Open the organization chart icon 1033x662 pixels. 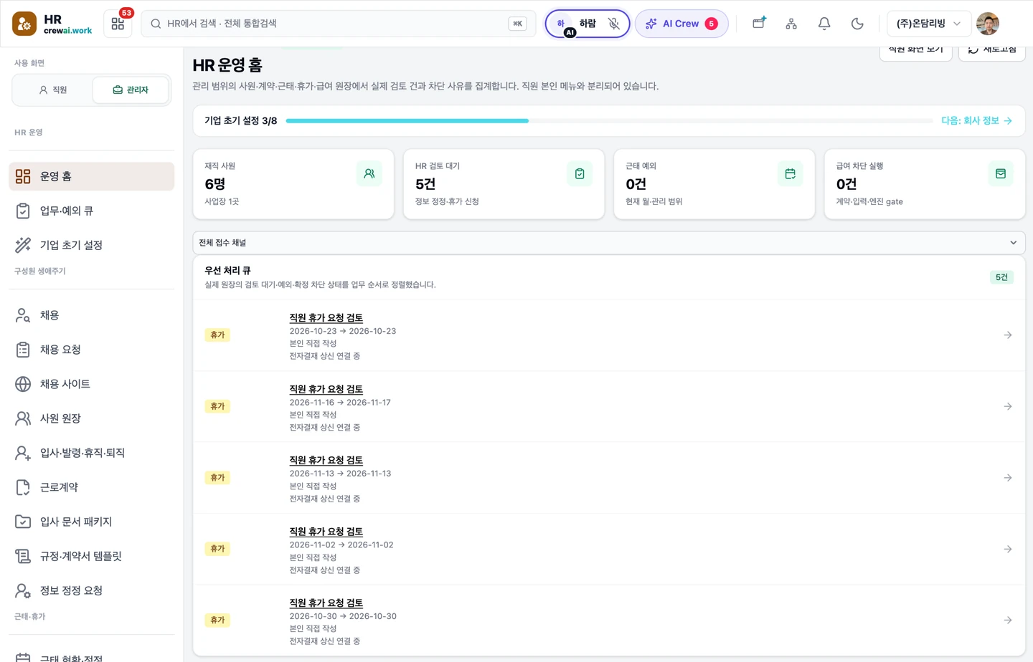coord(791,24)
